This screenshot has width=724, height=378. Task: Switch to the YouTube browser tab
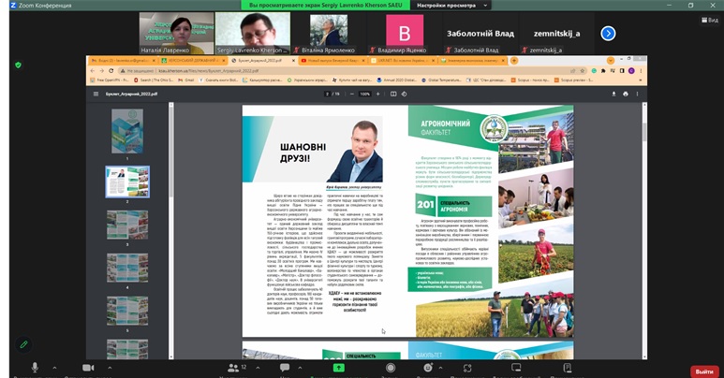[x=332, y=61]
